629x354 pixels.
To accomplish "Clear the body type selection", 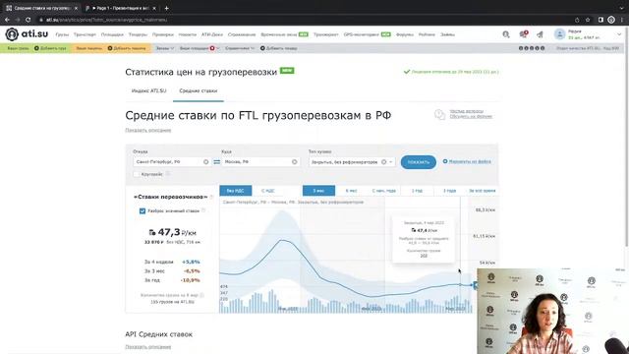I will (383, 161).
